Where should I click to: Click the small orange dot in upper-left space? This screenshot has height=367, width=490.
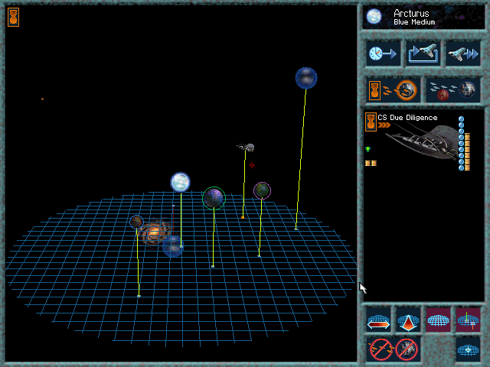click(x=43, y=99)
